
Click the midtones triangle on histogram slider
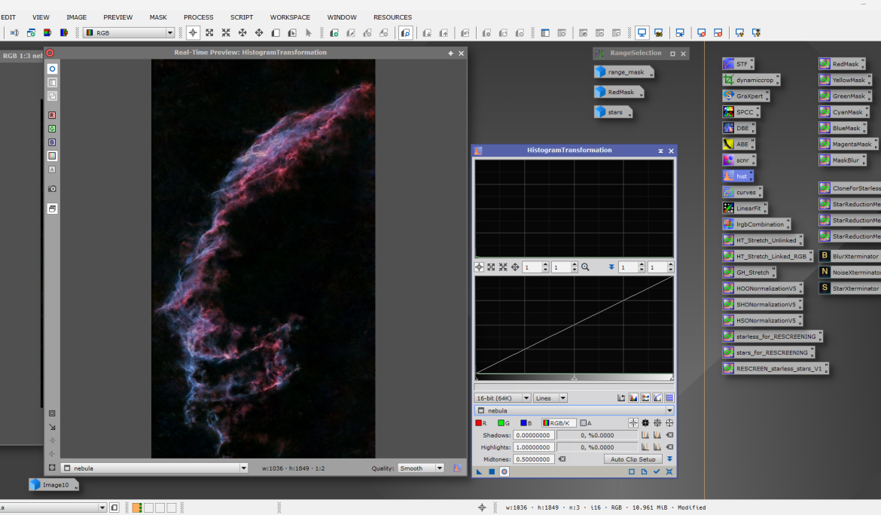click(x=574, y=377)
